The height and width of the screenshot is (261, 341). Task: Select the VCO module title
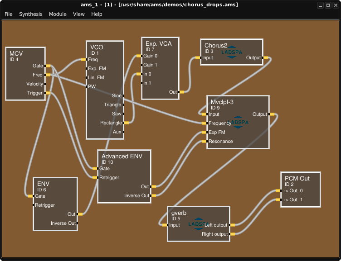(97, 47)
